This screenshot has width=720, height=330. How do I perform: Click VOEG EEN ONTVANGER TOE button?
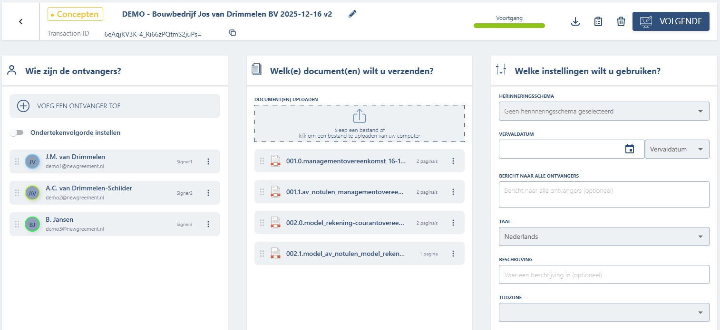click(115, 106)
